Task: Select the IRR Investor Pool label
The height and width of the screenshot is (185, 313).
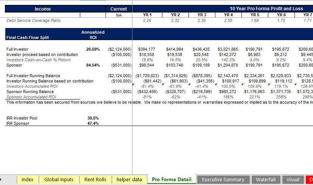Action: 22,118
